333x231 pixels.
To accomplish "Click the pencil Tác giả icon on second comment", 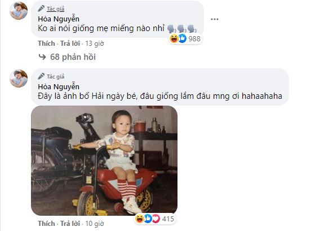I will pos(41,76).
